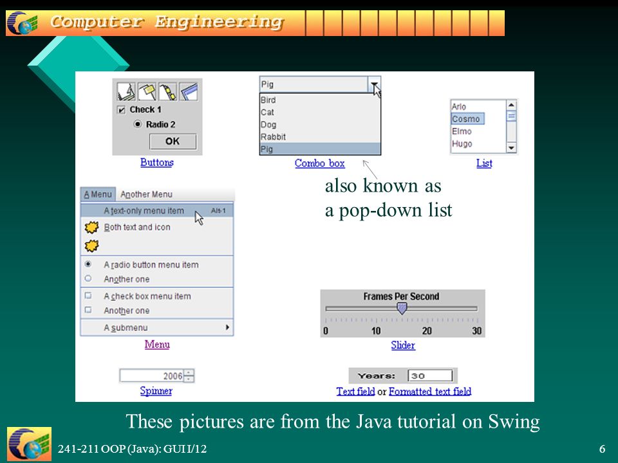
Task: Click the icon next to Both text and icon
Action: [91, 227]
